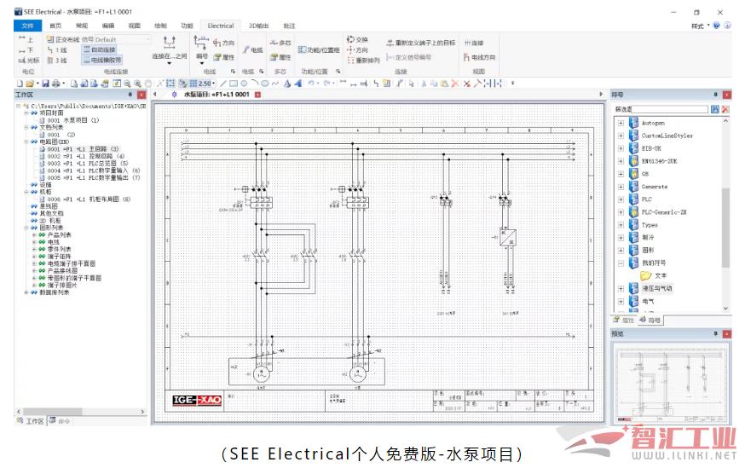Switch to the 工作区 bottom tab

click(31, 421)
